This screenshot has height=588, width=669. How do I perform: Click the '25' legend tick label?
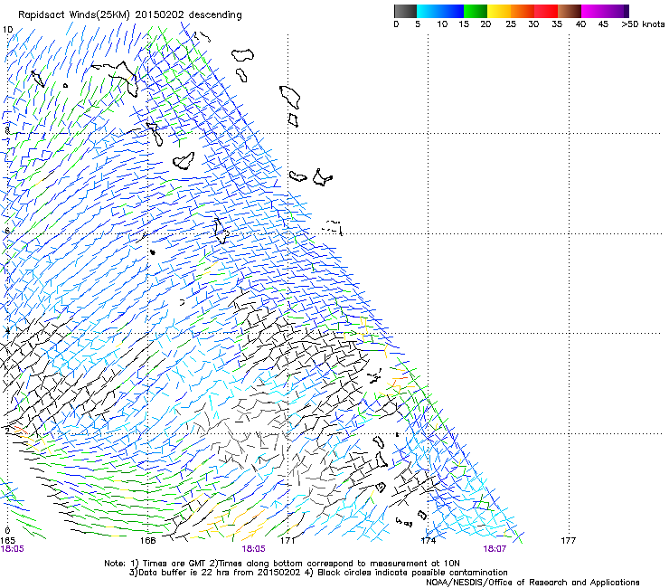click(511, 24)
